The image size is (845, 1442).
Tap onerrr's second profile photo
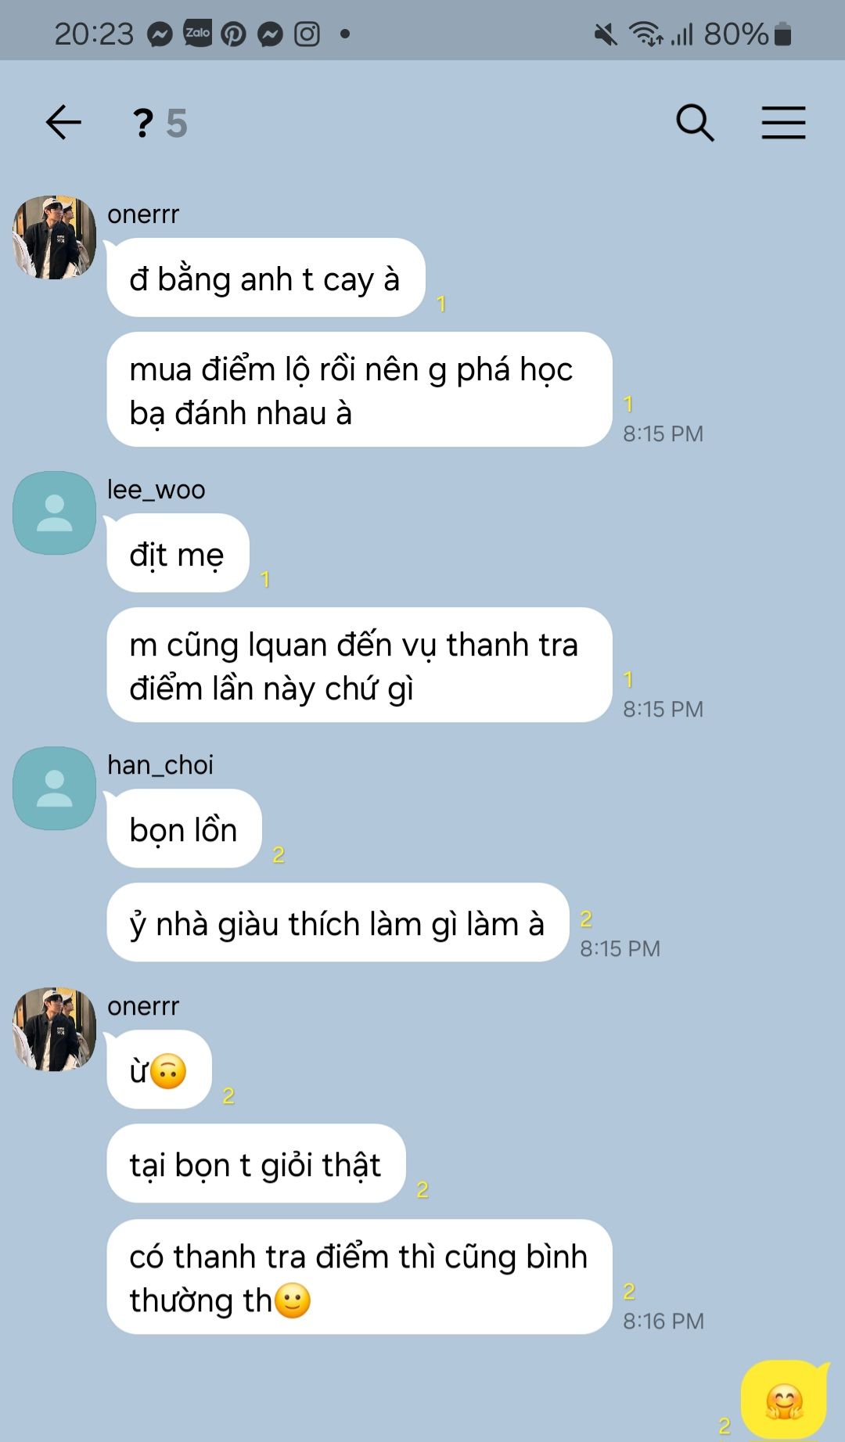tap(54, 1029)
